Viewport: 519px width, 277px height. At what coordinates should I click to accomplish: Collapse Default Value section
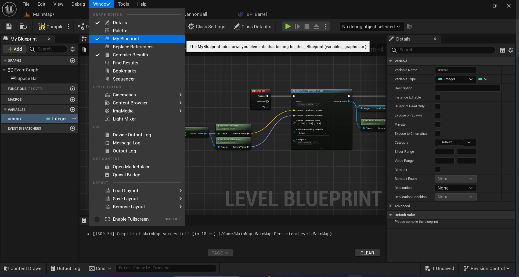pos(391,215)
